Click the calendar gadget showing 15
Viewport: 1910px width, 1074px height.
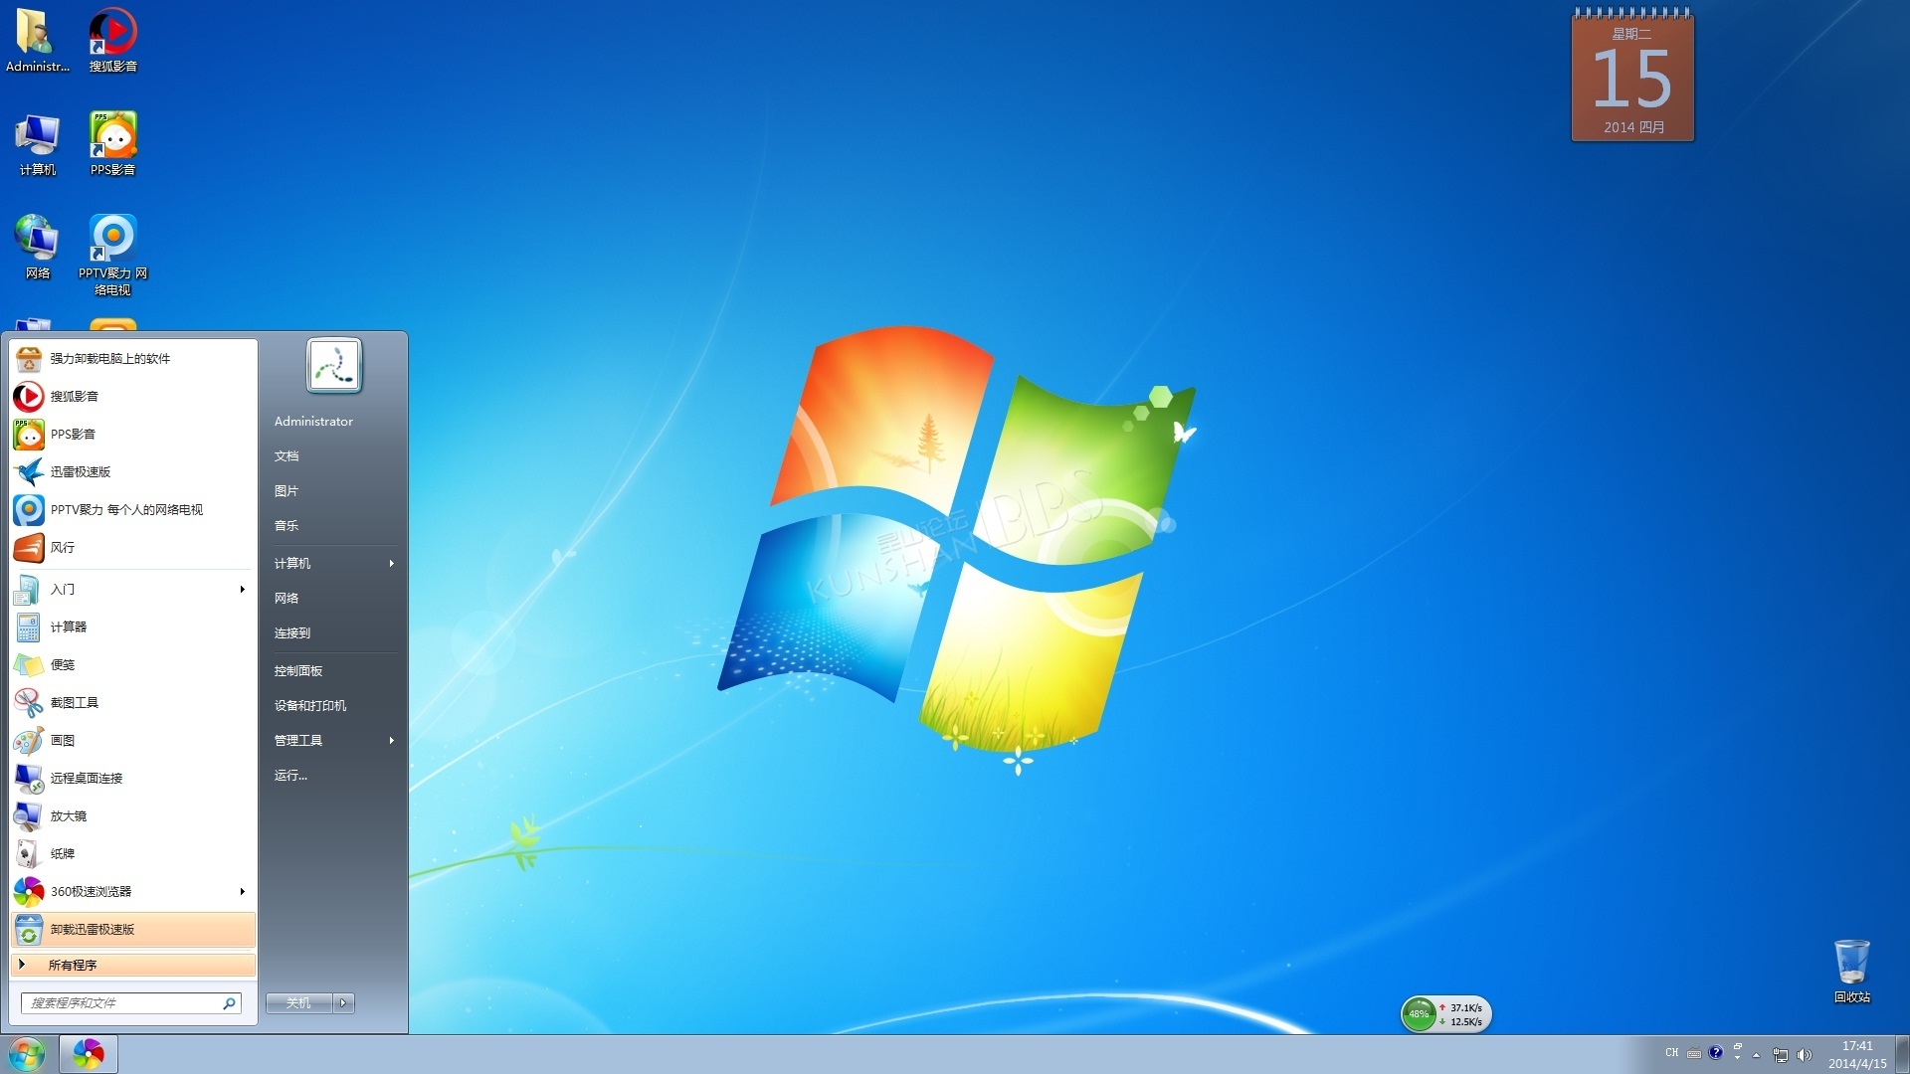pos(1632,76)
